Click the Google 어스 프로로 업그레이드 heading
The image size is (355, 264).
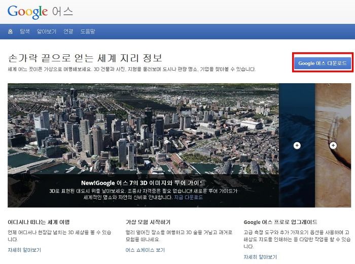click(280, 222)
